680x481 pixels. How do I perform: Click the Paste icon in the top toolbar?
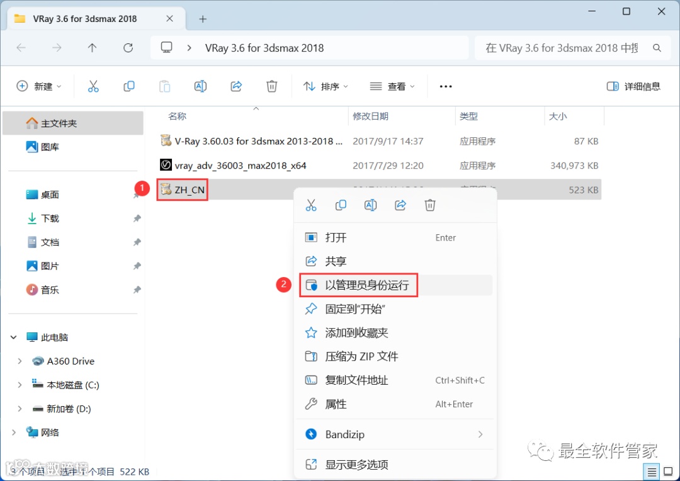click(x=165, y=86)
